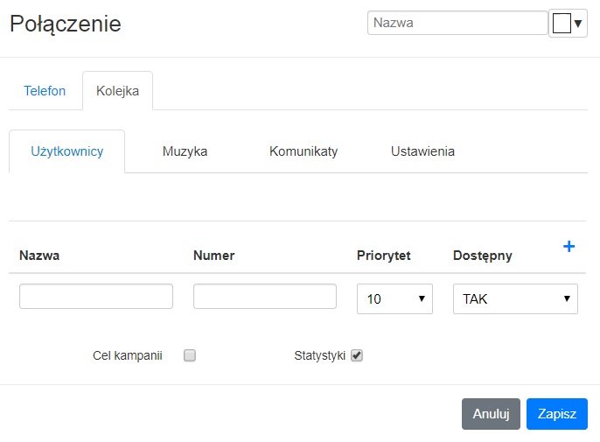Open the Ustawienia sub-tab

click(422, 151)
